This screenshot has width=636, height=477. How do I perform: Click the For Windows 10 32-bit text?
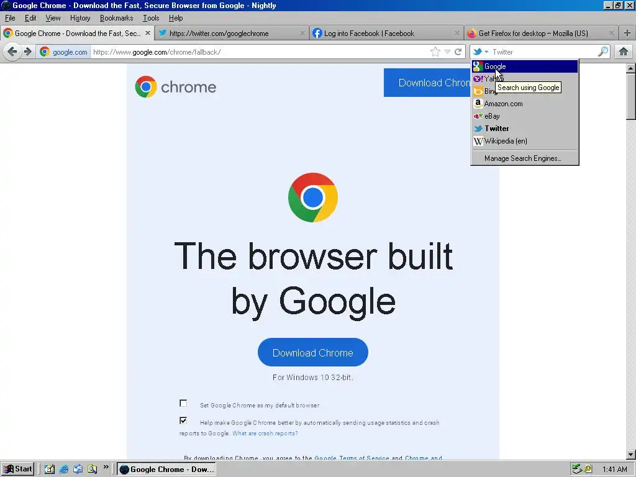(x=313, y=377)
